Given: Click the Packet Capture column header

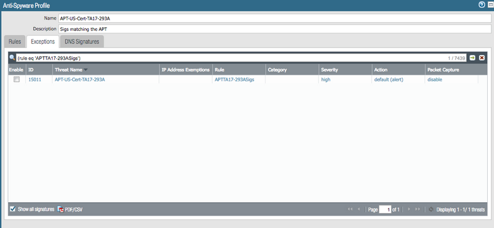Looking at the screenshot, I should (x=451, y=70).
